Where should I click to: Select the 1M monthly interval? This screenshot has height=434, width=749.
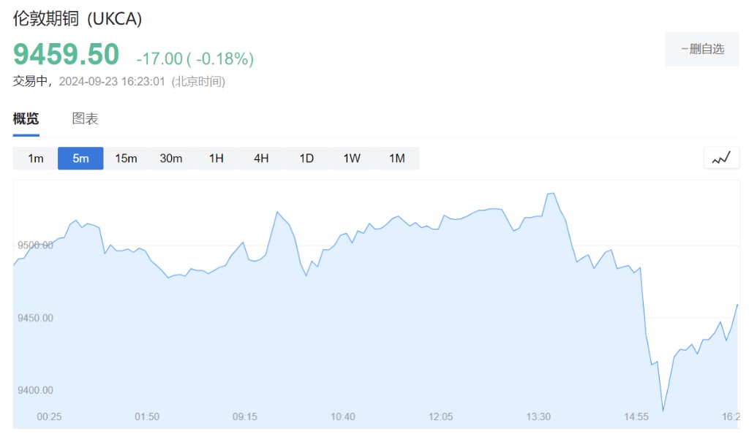tap(396, 159)
